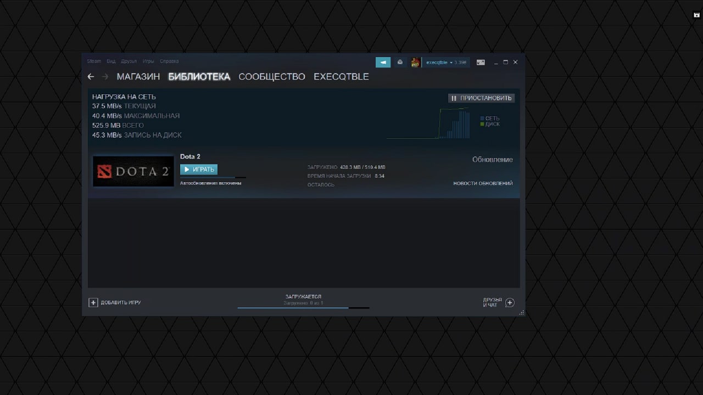Go to the МАГАЗИН tab
The image size is (703, 395).
pyautogui.click(x=138, y=77)
